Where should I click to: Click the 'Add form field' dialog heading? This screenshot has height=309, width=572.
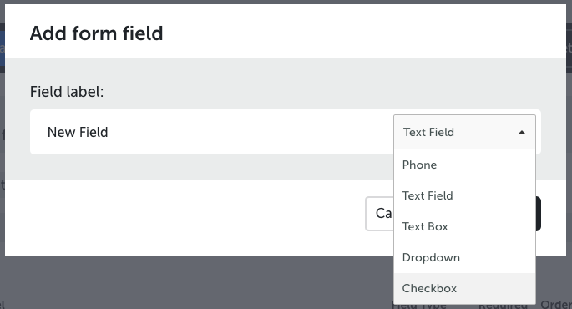[x=96, y=33]
